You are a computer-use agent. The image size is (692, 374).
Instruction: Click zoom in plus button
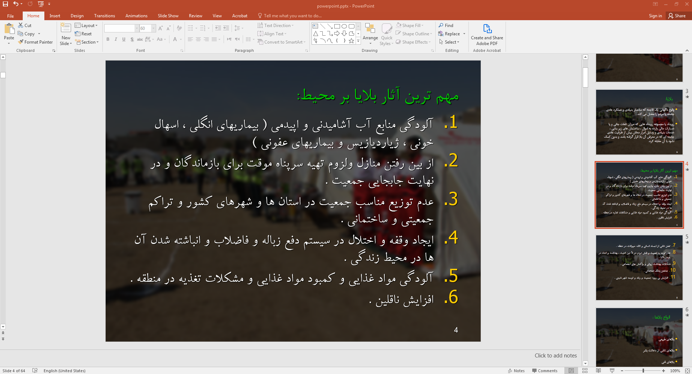click(664, 370)
